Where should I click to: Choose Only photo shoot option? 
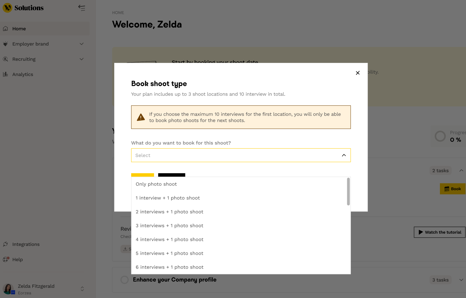[156, 184]
